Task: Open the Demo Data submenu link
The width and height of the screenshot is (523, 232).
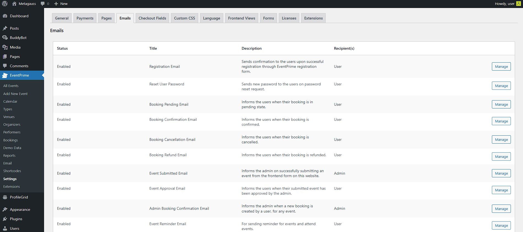Action: click(12, 148)
